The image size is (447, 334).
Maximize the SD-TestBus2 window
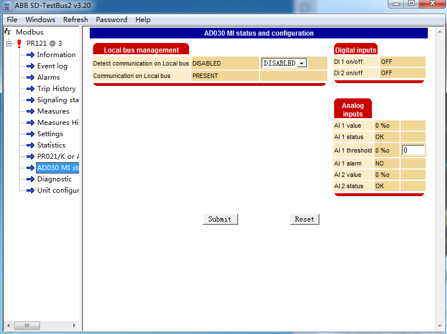pos(411,4)
